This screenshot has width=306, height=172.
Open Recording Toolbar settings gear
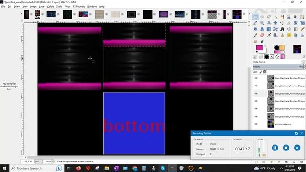tap(296, 133)
